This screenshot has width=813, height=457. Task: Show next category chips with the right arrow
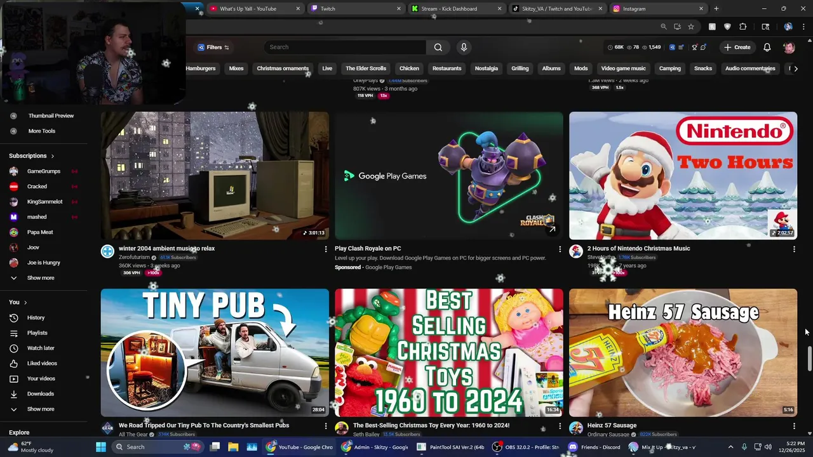click(795, 69)
